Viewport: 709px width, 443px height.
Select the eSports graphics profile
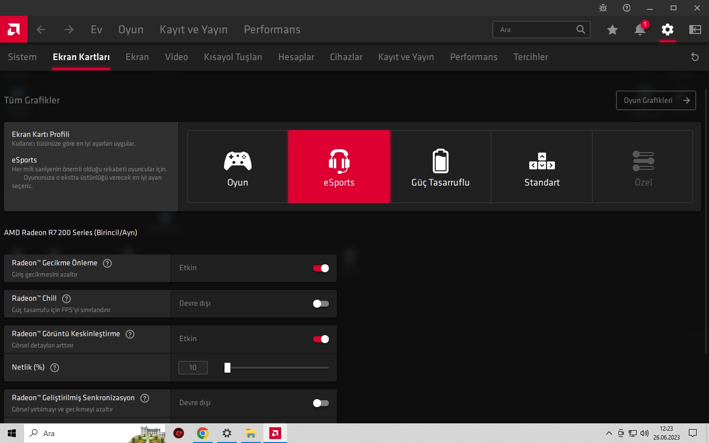coord(339,166)
